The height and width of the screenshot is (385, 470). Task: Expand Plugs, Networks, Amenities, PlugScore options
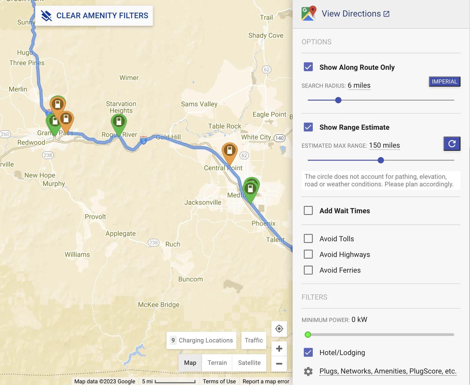pos(388,371)
